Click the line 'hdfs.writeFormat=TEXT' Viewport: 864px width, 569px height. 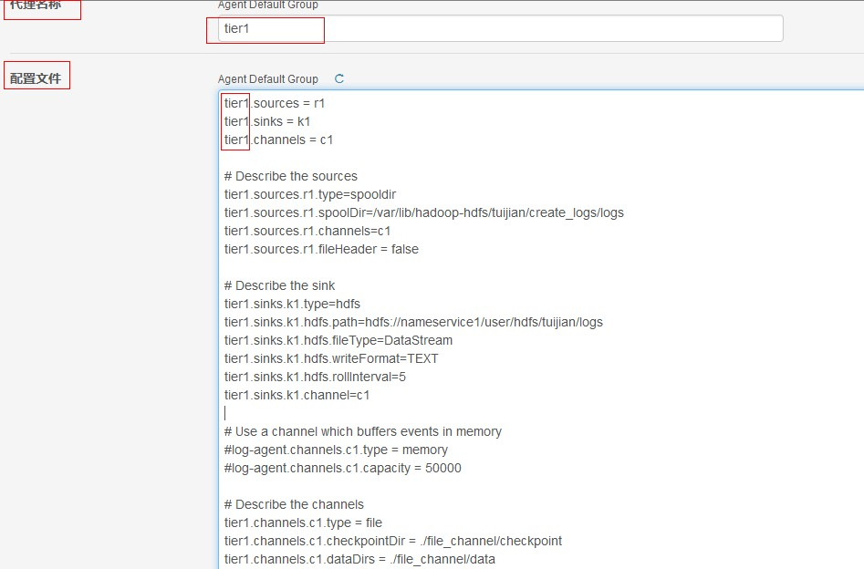[x=331, y=358]
